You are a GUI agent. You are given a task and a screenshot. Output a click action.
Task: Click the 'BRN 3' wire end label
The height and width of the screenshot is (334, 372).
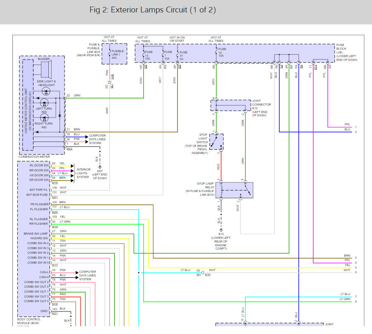pos(350,257)
